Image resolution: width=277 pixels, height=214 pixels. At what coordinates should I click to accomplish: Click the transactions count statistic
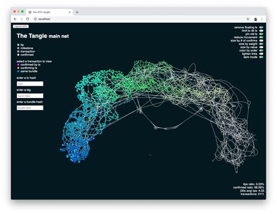coord(252,194)
